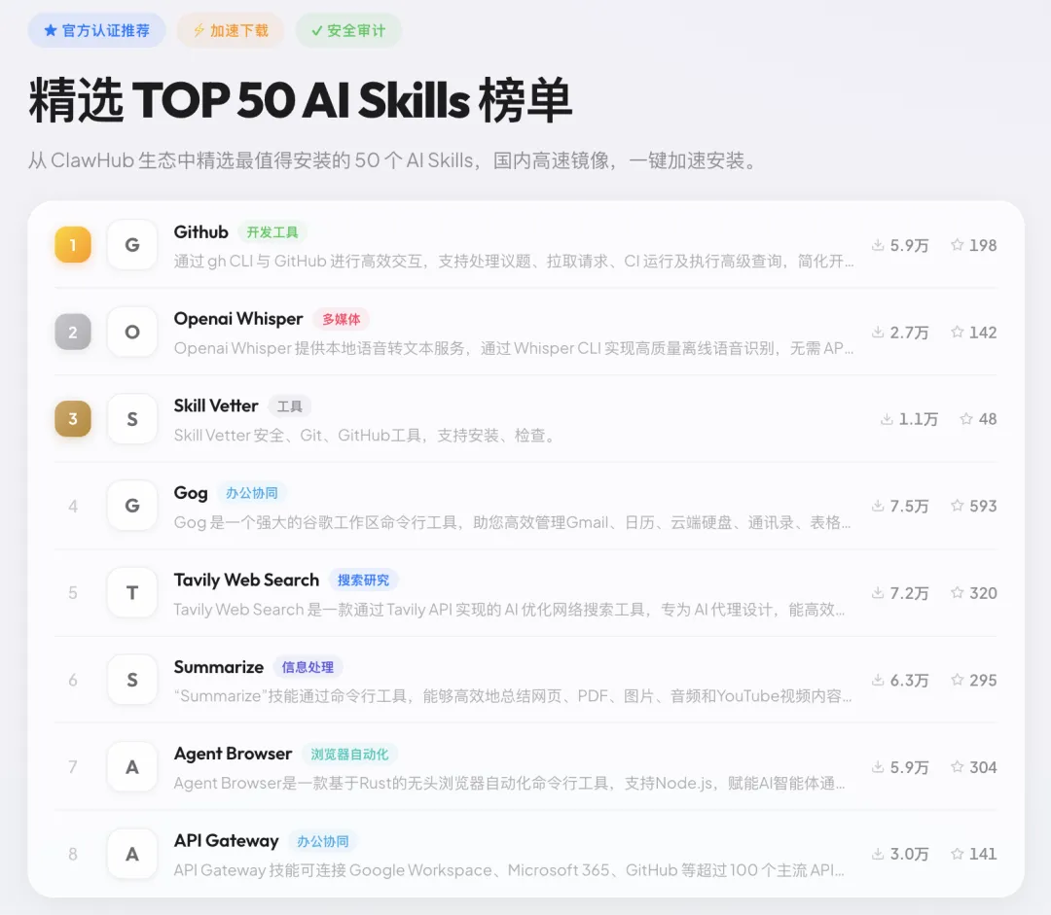The image size is (1051, 915).
Task: Click the Agent Browser row download icon
Action: pyautogui.click(x=878, y=767)
